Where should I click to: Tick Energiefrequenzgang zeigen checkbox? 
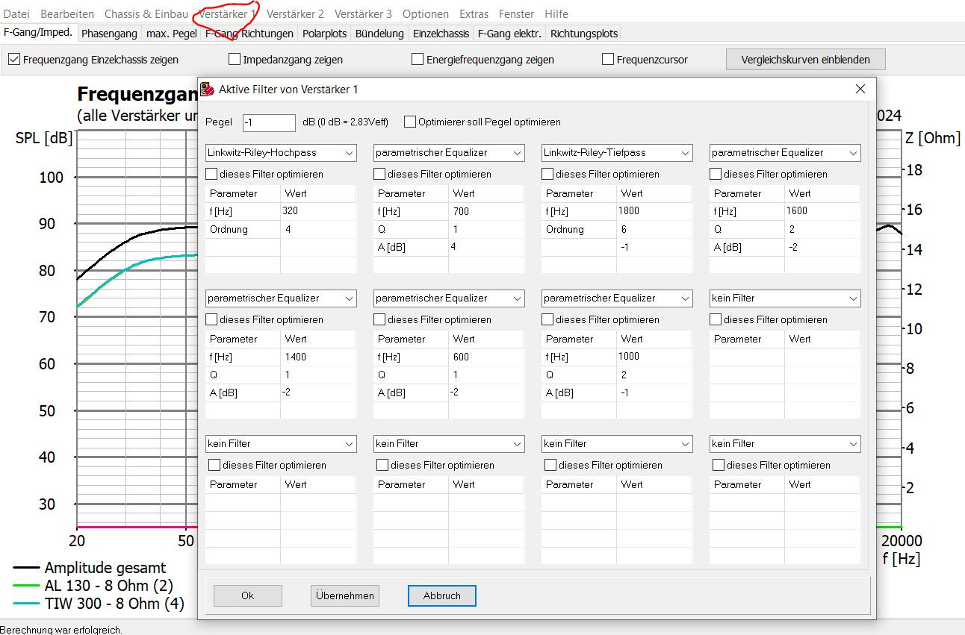pos(418,60)
